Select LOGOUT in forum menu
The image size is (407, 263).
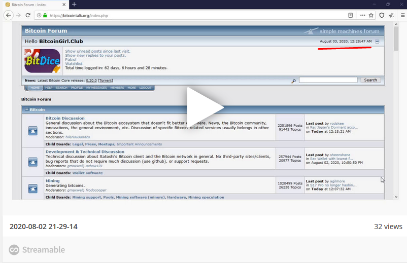[145, 88]
